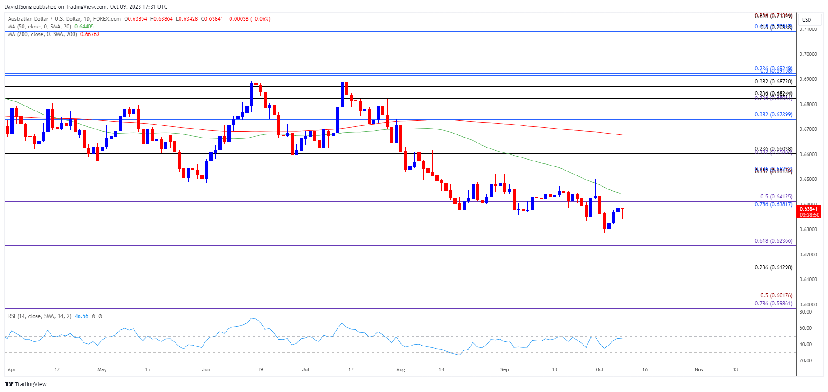The image size is (828, 392).
Task: Click the Fibonacci label 0.618 (0.62366)
Action: click(773, 241)
